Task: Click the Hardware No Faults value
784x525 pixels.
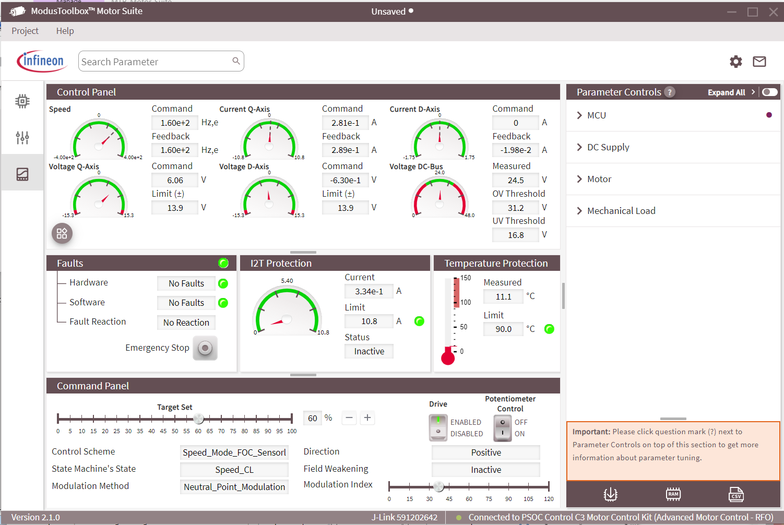Action: tap(186, 283)
